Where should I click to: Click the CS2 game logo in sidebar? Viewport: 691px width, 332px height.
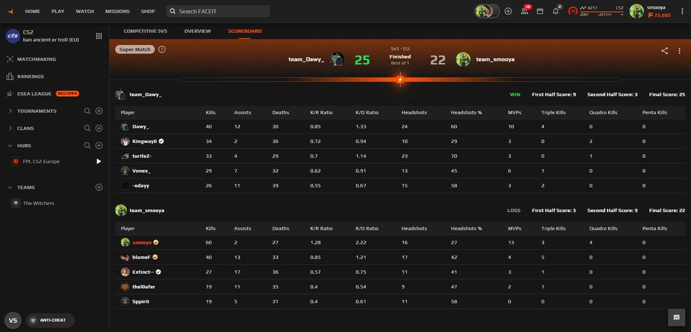13,36
